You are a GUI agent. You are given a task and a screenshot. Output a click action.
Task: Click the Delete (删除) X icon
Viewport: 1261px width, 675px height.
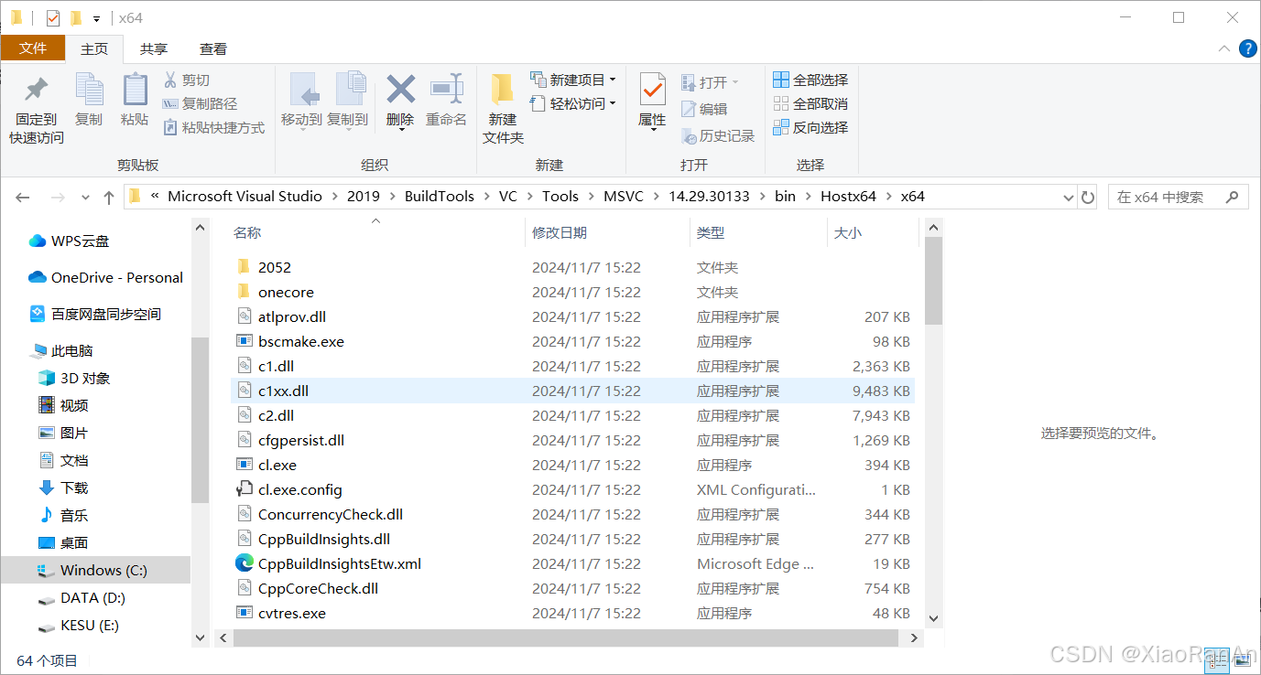coord(400,89)
